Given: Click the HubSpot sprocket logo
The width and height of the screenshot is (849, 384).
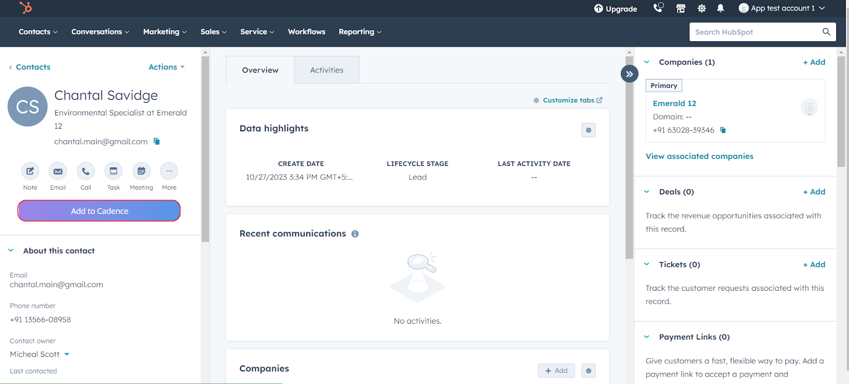Looking at the screenshot, I should click(x=25, y=7).
